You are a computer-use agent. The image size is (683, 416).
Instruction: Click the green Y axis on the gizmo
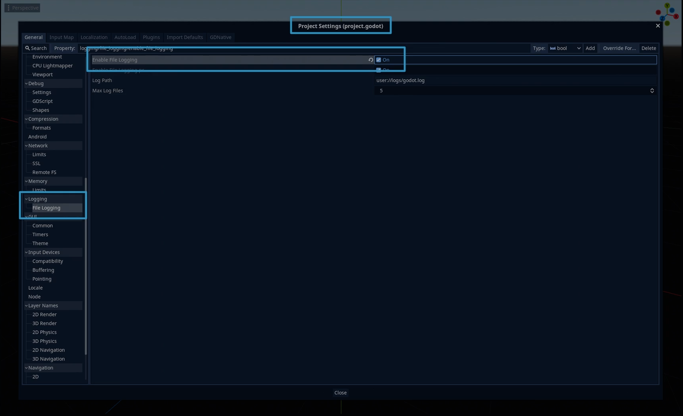click(x=667, y=6)
